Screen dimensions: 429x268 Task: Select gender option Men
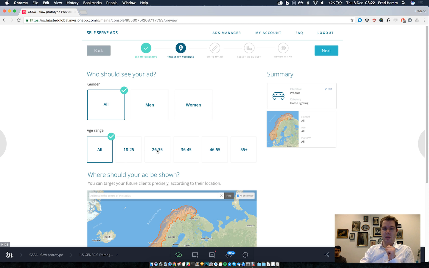(x=150, y=105)
